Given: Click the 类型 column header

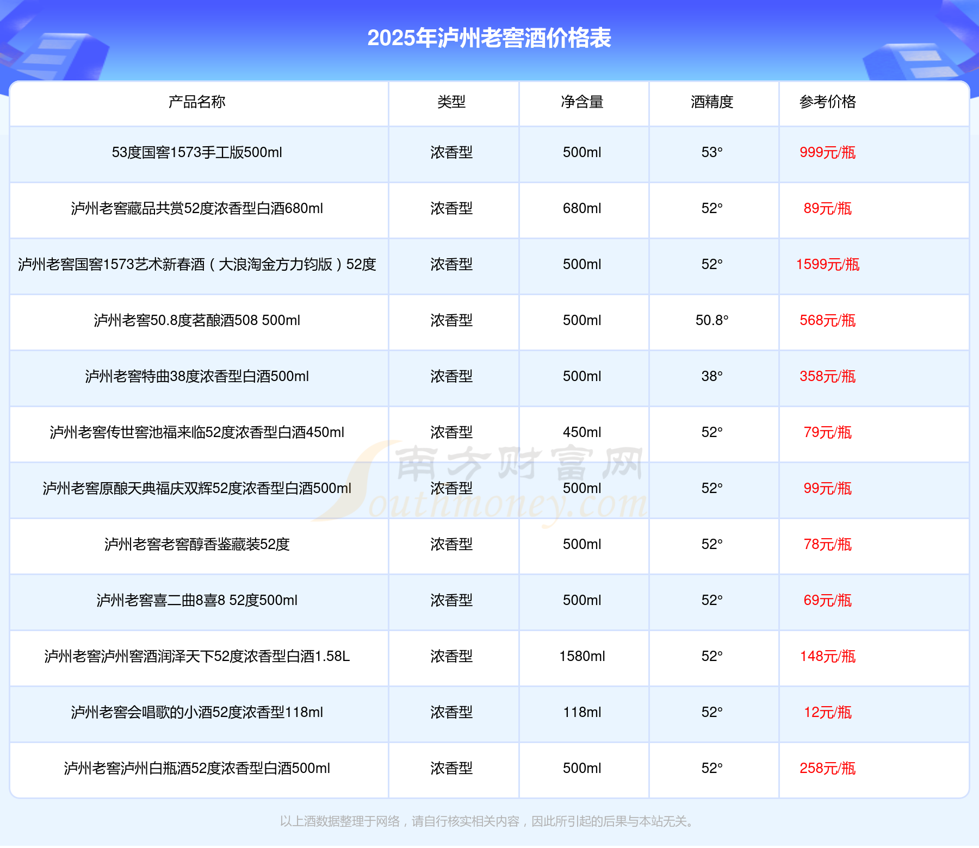Looking at the screenshot, I should point(451,102).
